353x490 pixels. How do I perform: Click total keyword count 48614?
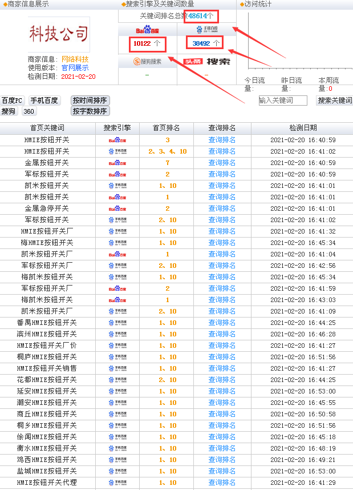197,16
